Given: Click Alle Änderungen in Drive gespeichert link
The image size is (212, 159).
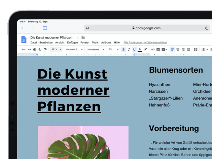Looking at the screenshot, I should coord(145,43).
